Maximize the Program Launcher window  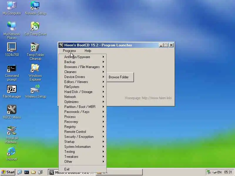[166, 45]
